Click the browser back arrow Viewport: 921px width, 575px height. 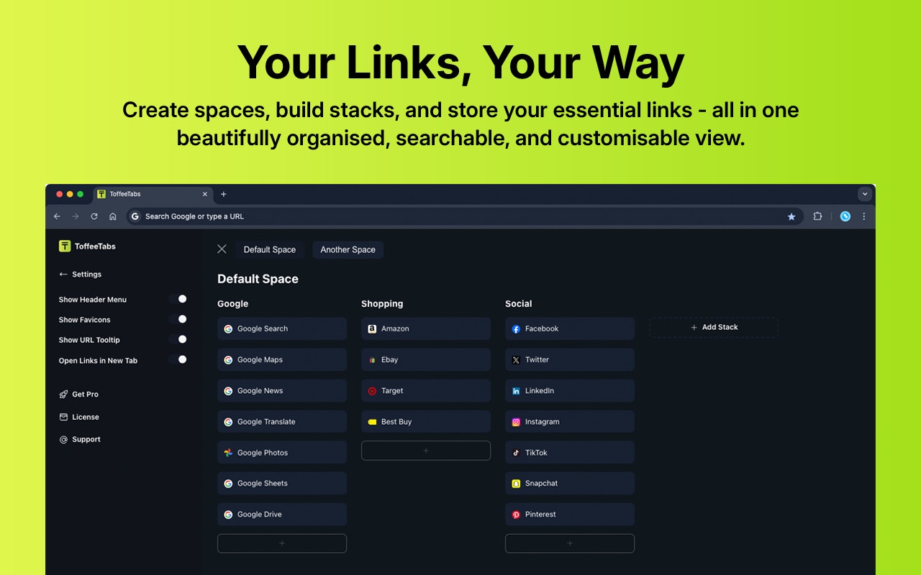[x=58, y=216]
